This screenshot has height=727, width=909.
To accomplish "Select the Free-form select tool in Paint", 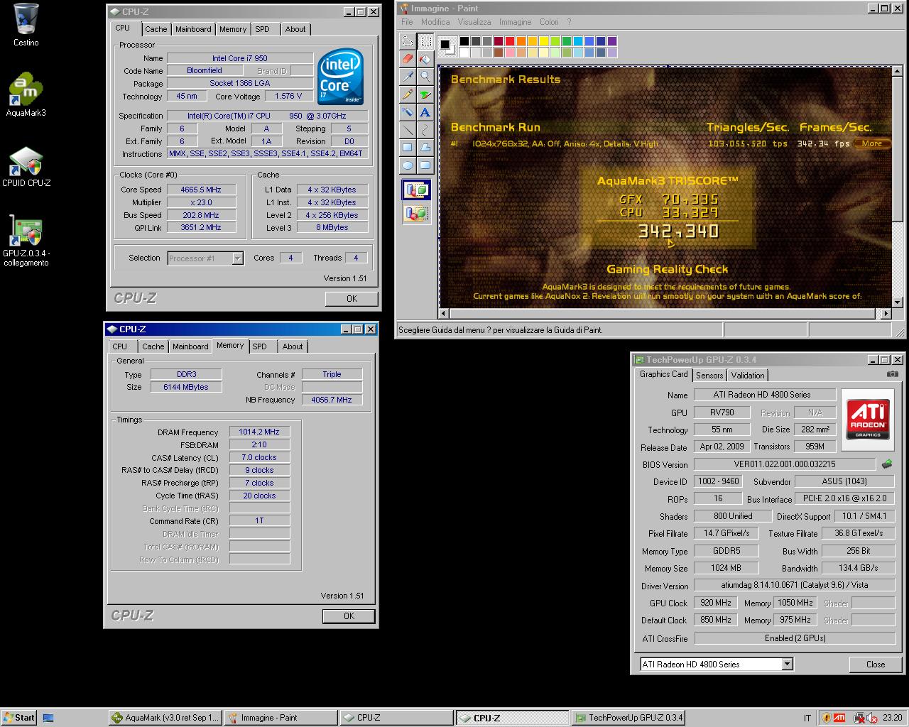I will pyautogui.click(x=407, y=42).
